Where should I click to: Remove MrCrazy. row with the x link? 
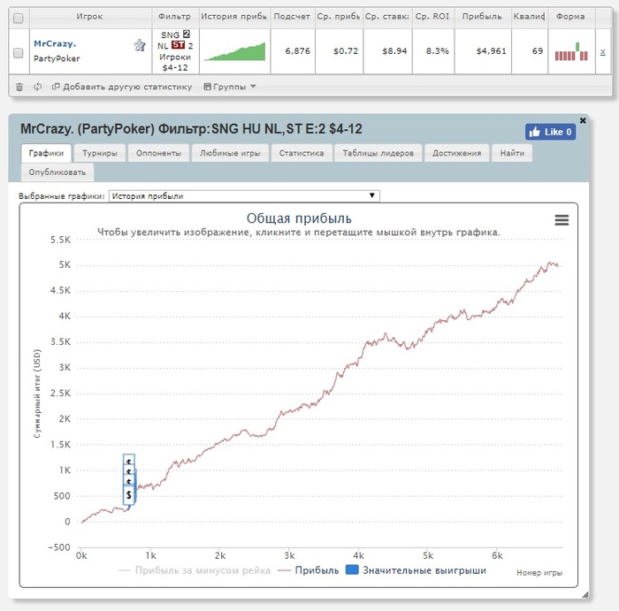point(602,51)
